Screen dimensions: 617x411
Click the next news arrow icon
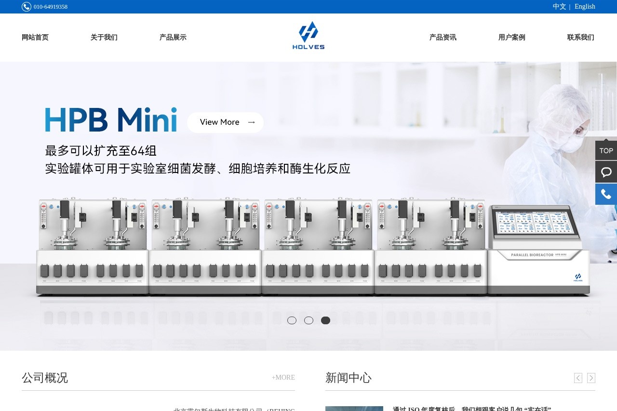pyautogui.click(x=591, y=378)
